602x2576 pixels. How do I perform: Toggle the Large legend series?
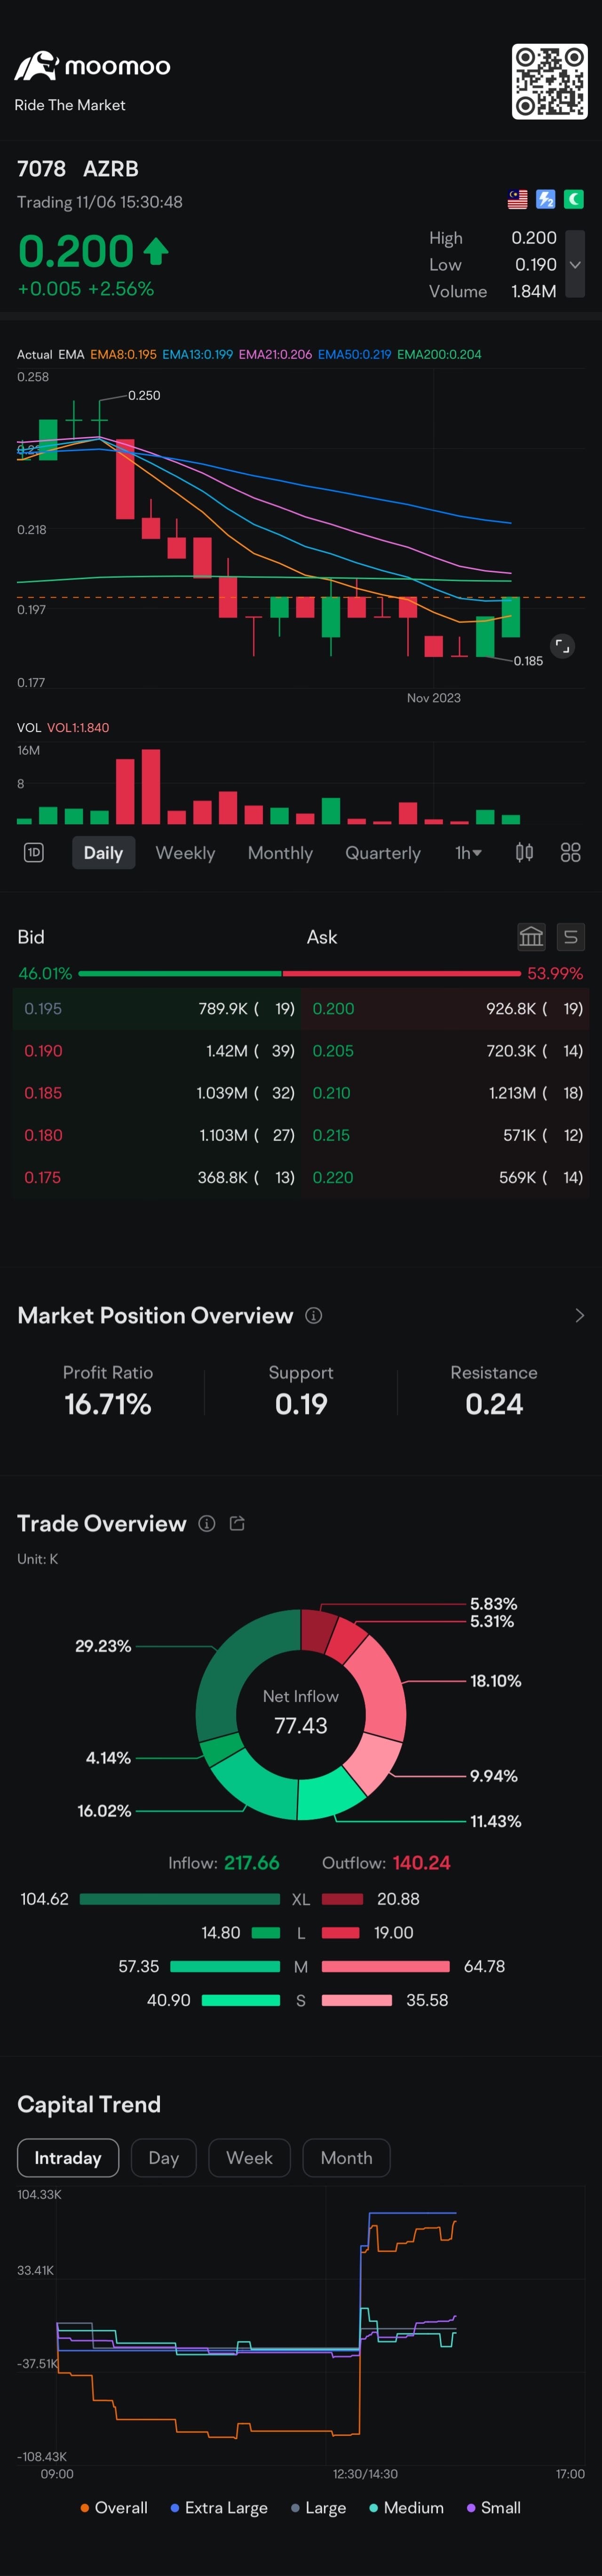pyautogui.click(x=318, y=2508)
